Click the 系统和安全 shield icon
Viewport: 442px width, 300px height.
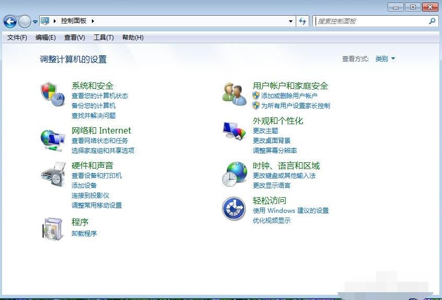pos(53,94)
